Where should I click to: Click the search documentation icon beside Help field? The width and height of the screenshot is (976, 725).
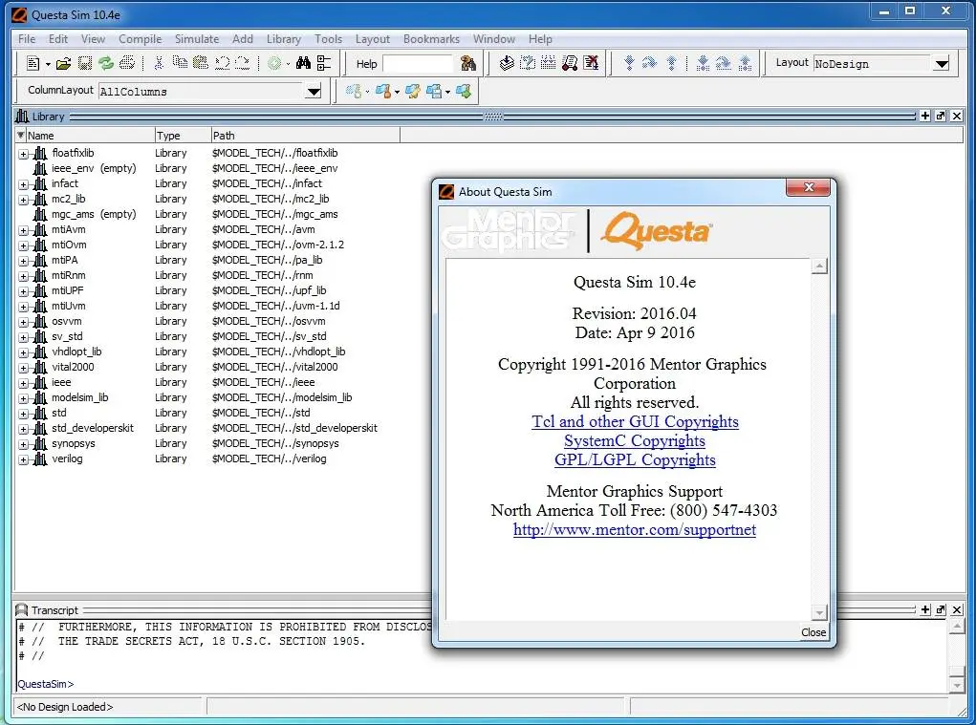[x=468, y=63]
